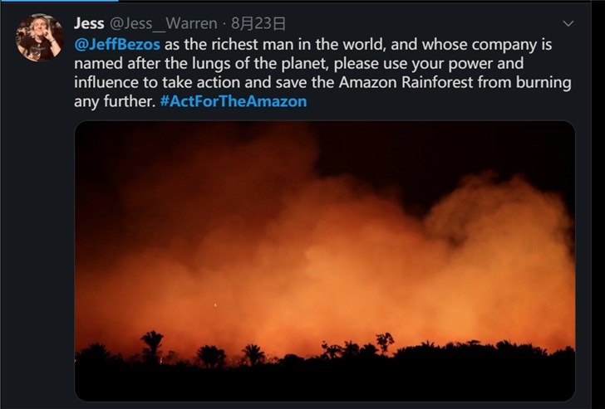Click the small white speck in the photo
The width and height of the screenshot is (605, 409).
tap(215, 305)
